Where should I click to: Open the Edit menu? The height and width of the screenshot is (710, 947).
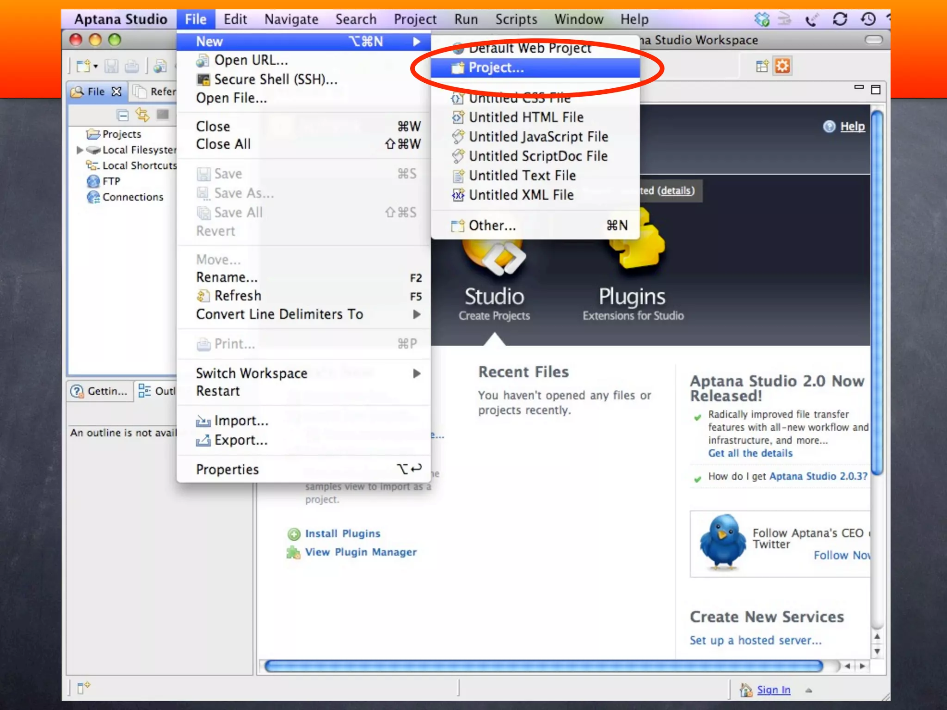click(235, 19)
